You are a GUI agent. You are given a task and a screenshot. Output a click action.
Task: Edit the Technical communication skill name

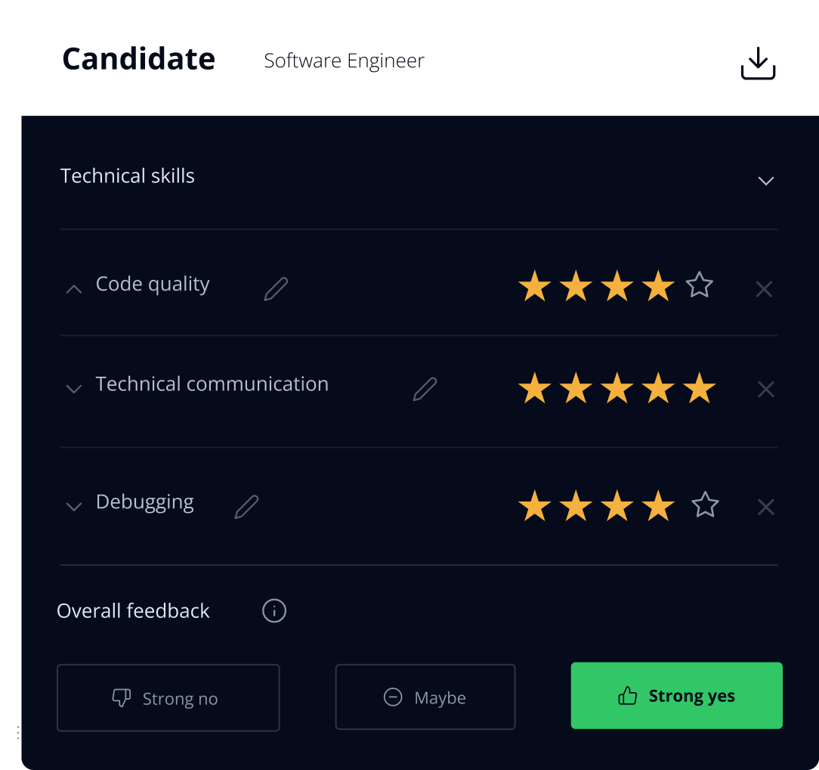(425, 389)
